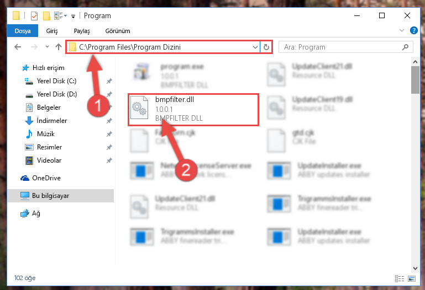Viewport: 425px width, 290px height.
Task: Refresh the current folder view
Action: pyautogui.click(x=266, y=47)
